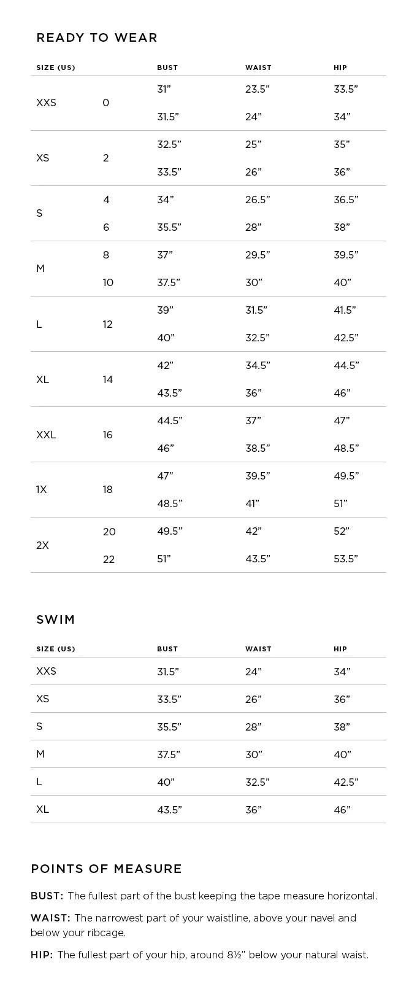Click the 31" bust measurement

[164, 90]
